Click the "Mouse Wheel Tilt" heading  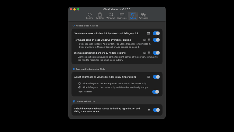[86, 101]
